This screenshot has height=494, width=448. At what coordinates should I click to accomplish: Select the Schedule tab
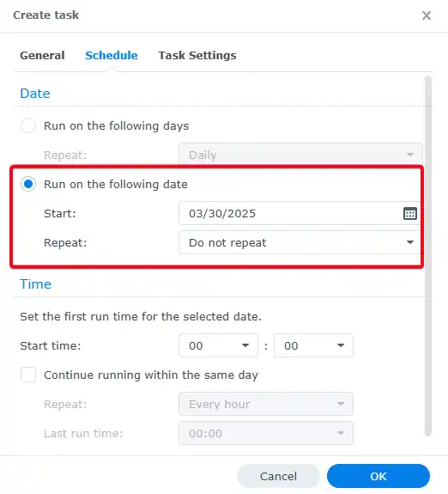[x=112, y=56]
